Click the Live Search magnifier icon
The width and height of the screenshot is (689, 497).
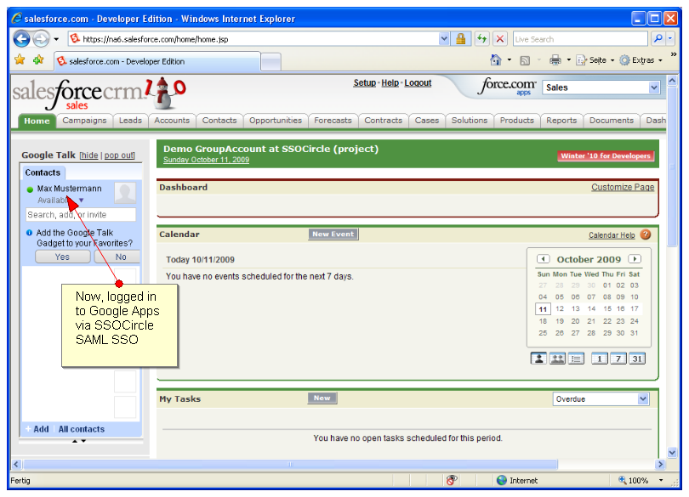[658, 39]
